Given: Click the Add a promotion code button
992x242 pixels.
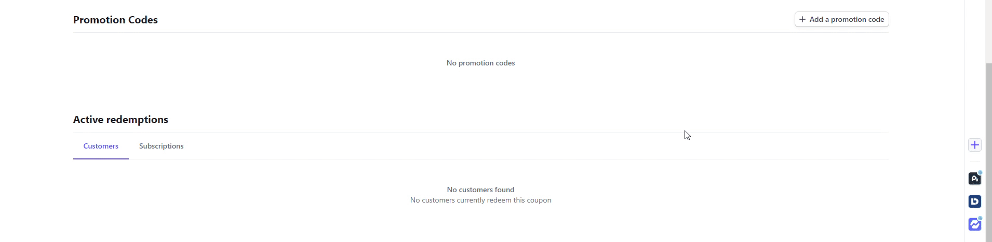Looking at the screenshot, I should (841, 19).
